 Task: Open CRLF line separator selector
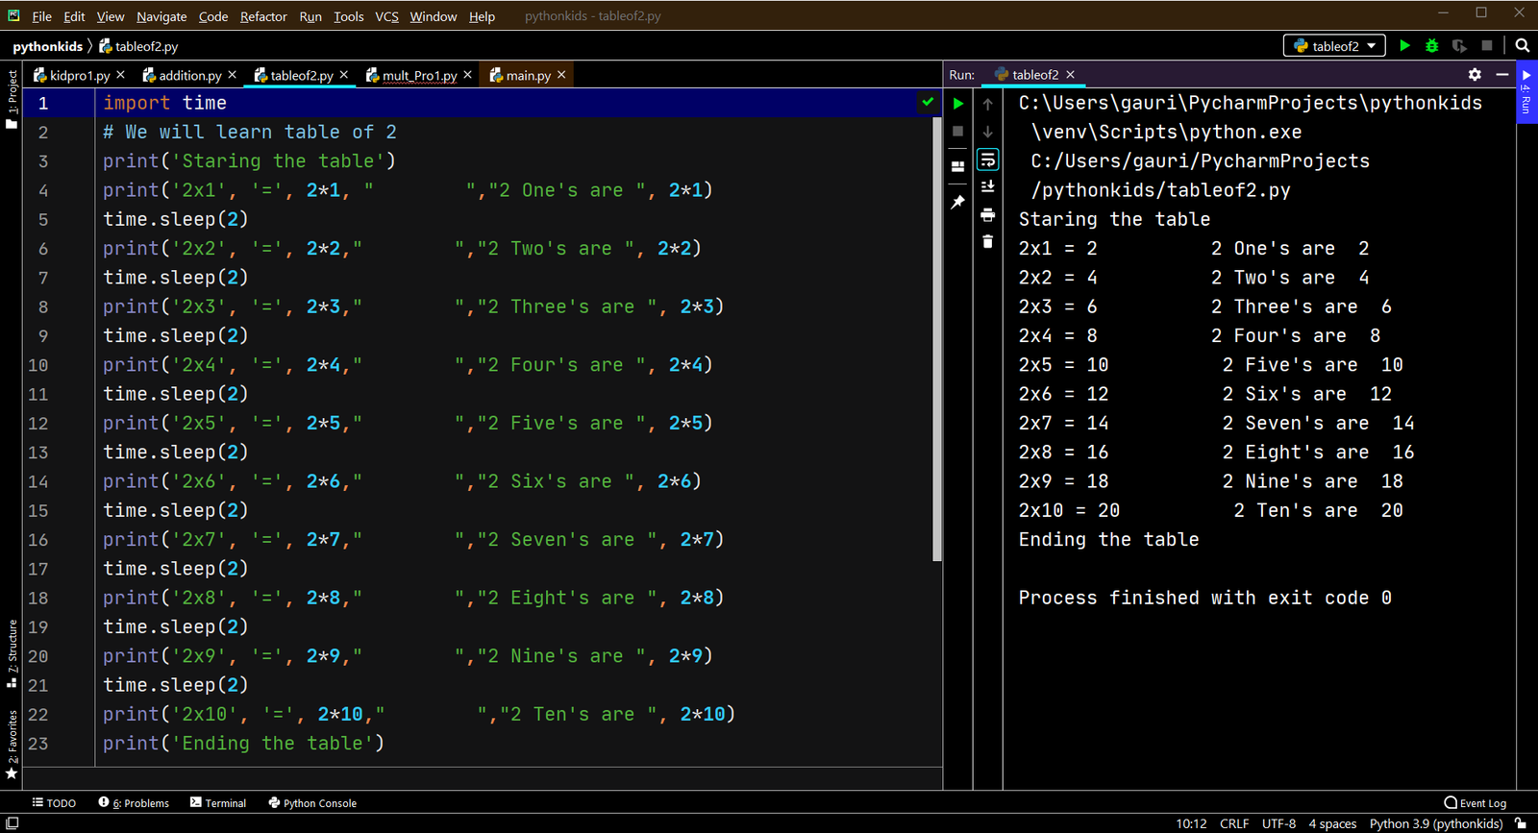[x=1233, y=823]
